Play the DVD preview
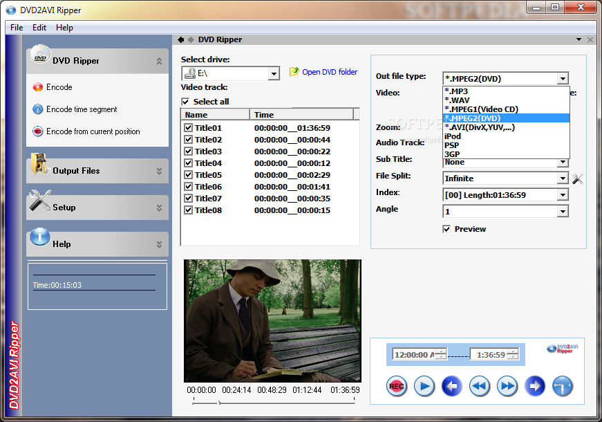The width and height of the screenshot is (602, 422). click(424, 386)
